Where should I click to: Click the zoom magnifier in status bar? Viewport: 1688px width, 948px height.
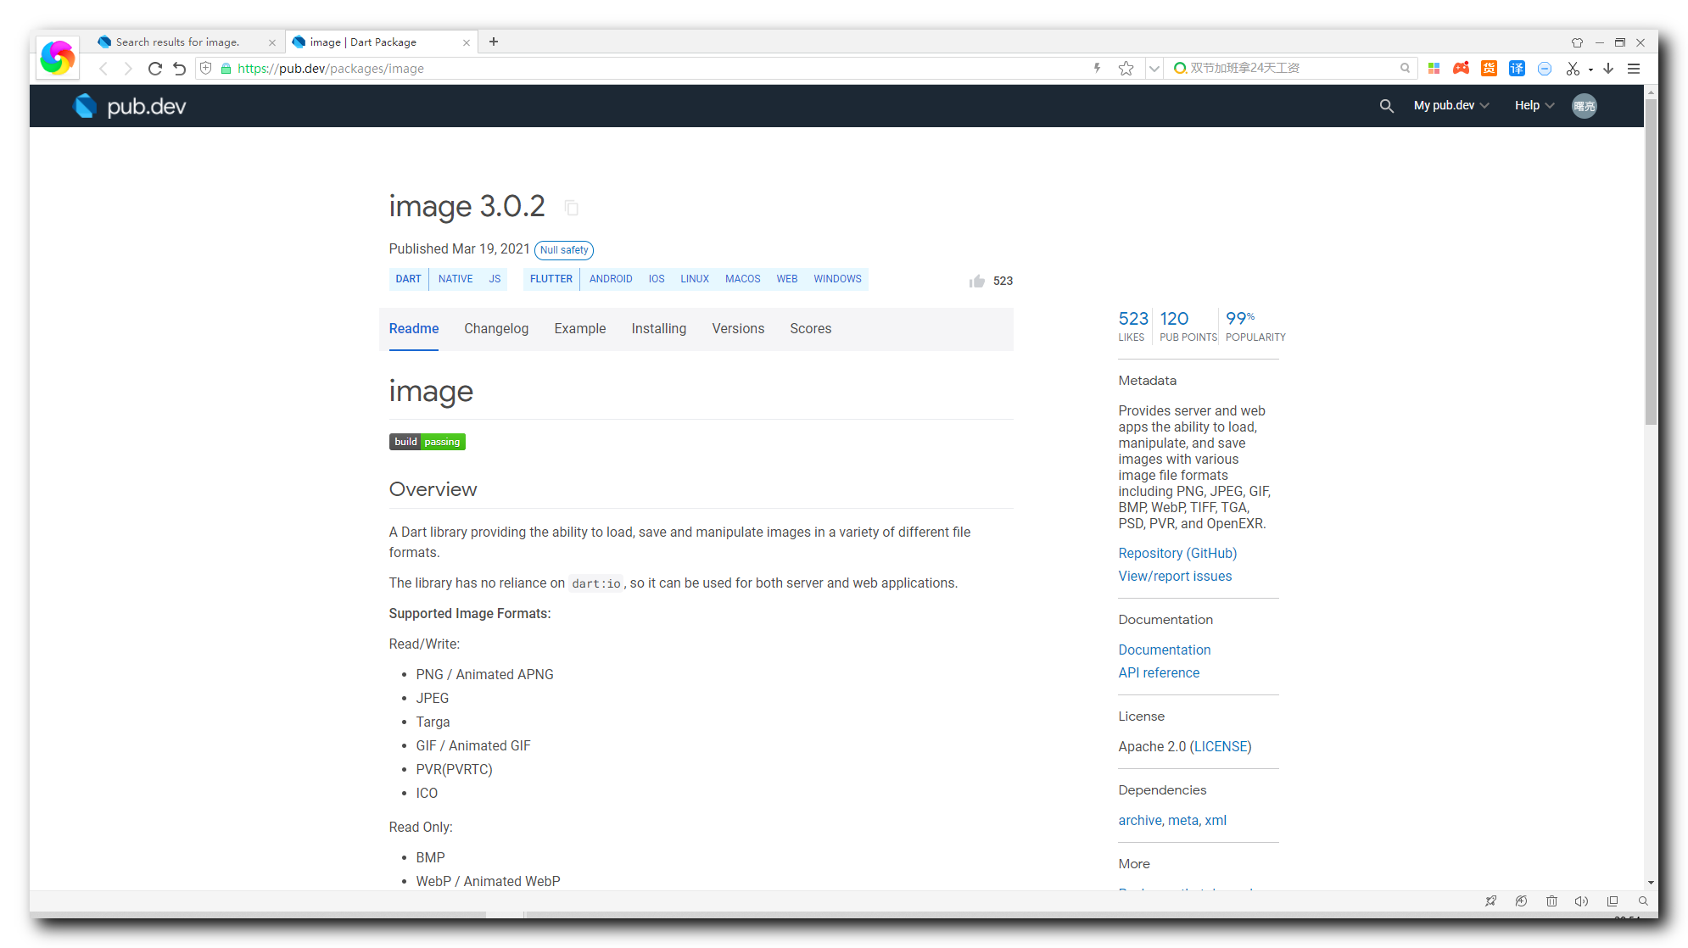click(1643, 901)
